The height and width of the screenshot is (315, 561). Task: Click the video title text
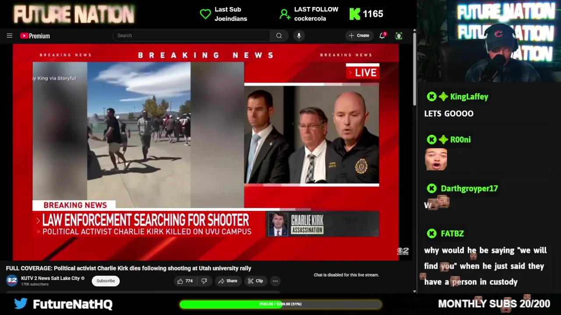128,268
